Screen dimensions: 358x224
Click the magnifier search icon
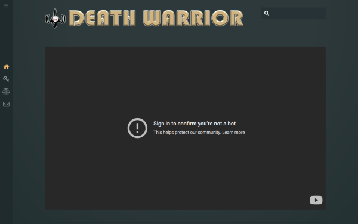point(267,13)
